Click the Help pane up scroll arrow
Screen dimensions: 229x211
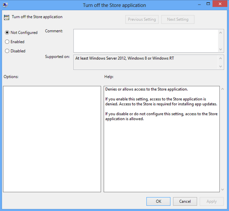pyautogui.click(x=223, y=89)
